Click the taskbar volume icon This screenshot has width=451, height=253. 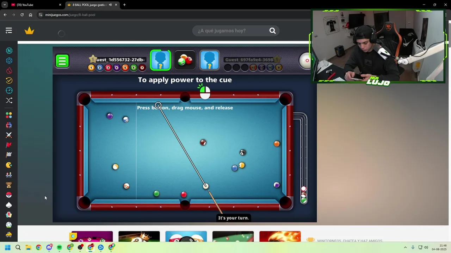(x=426, y=247)
